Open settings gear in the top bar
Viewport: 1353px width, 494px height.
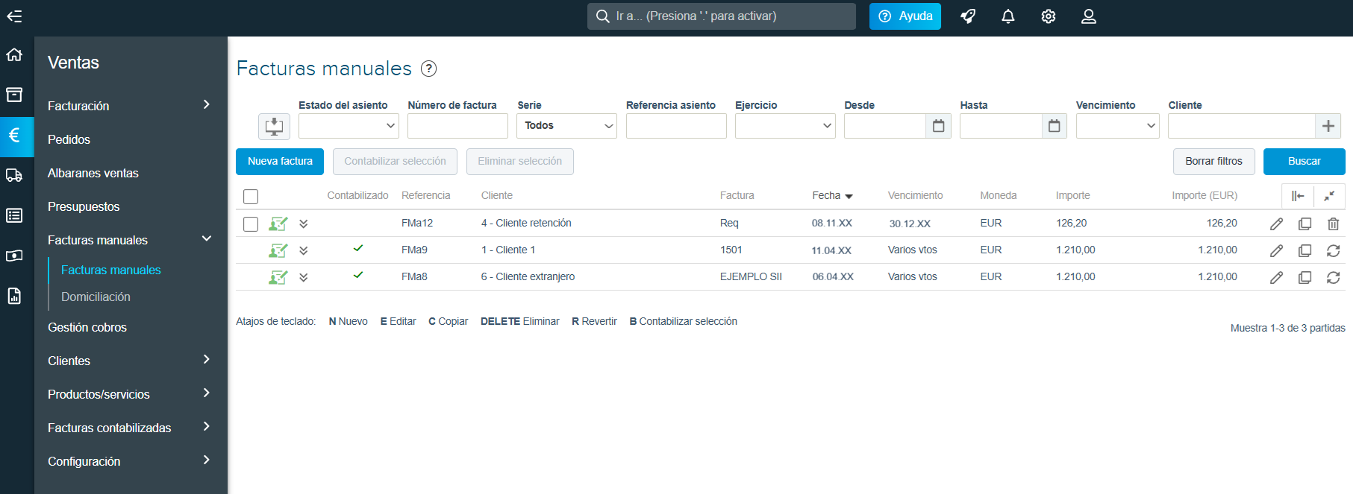point(1049,16)
